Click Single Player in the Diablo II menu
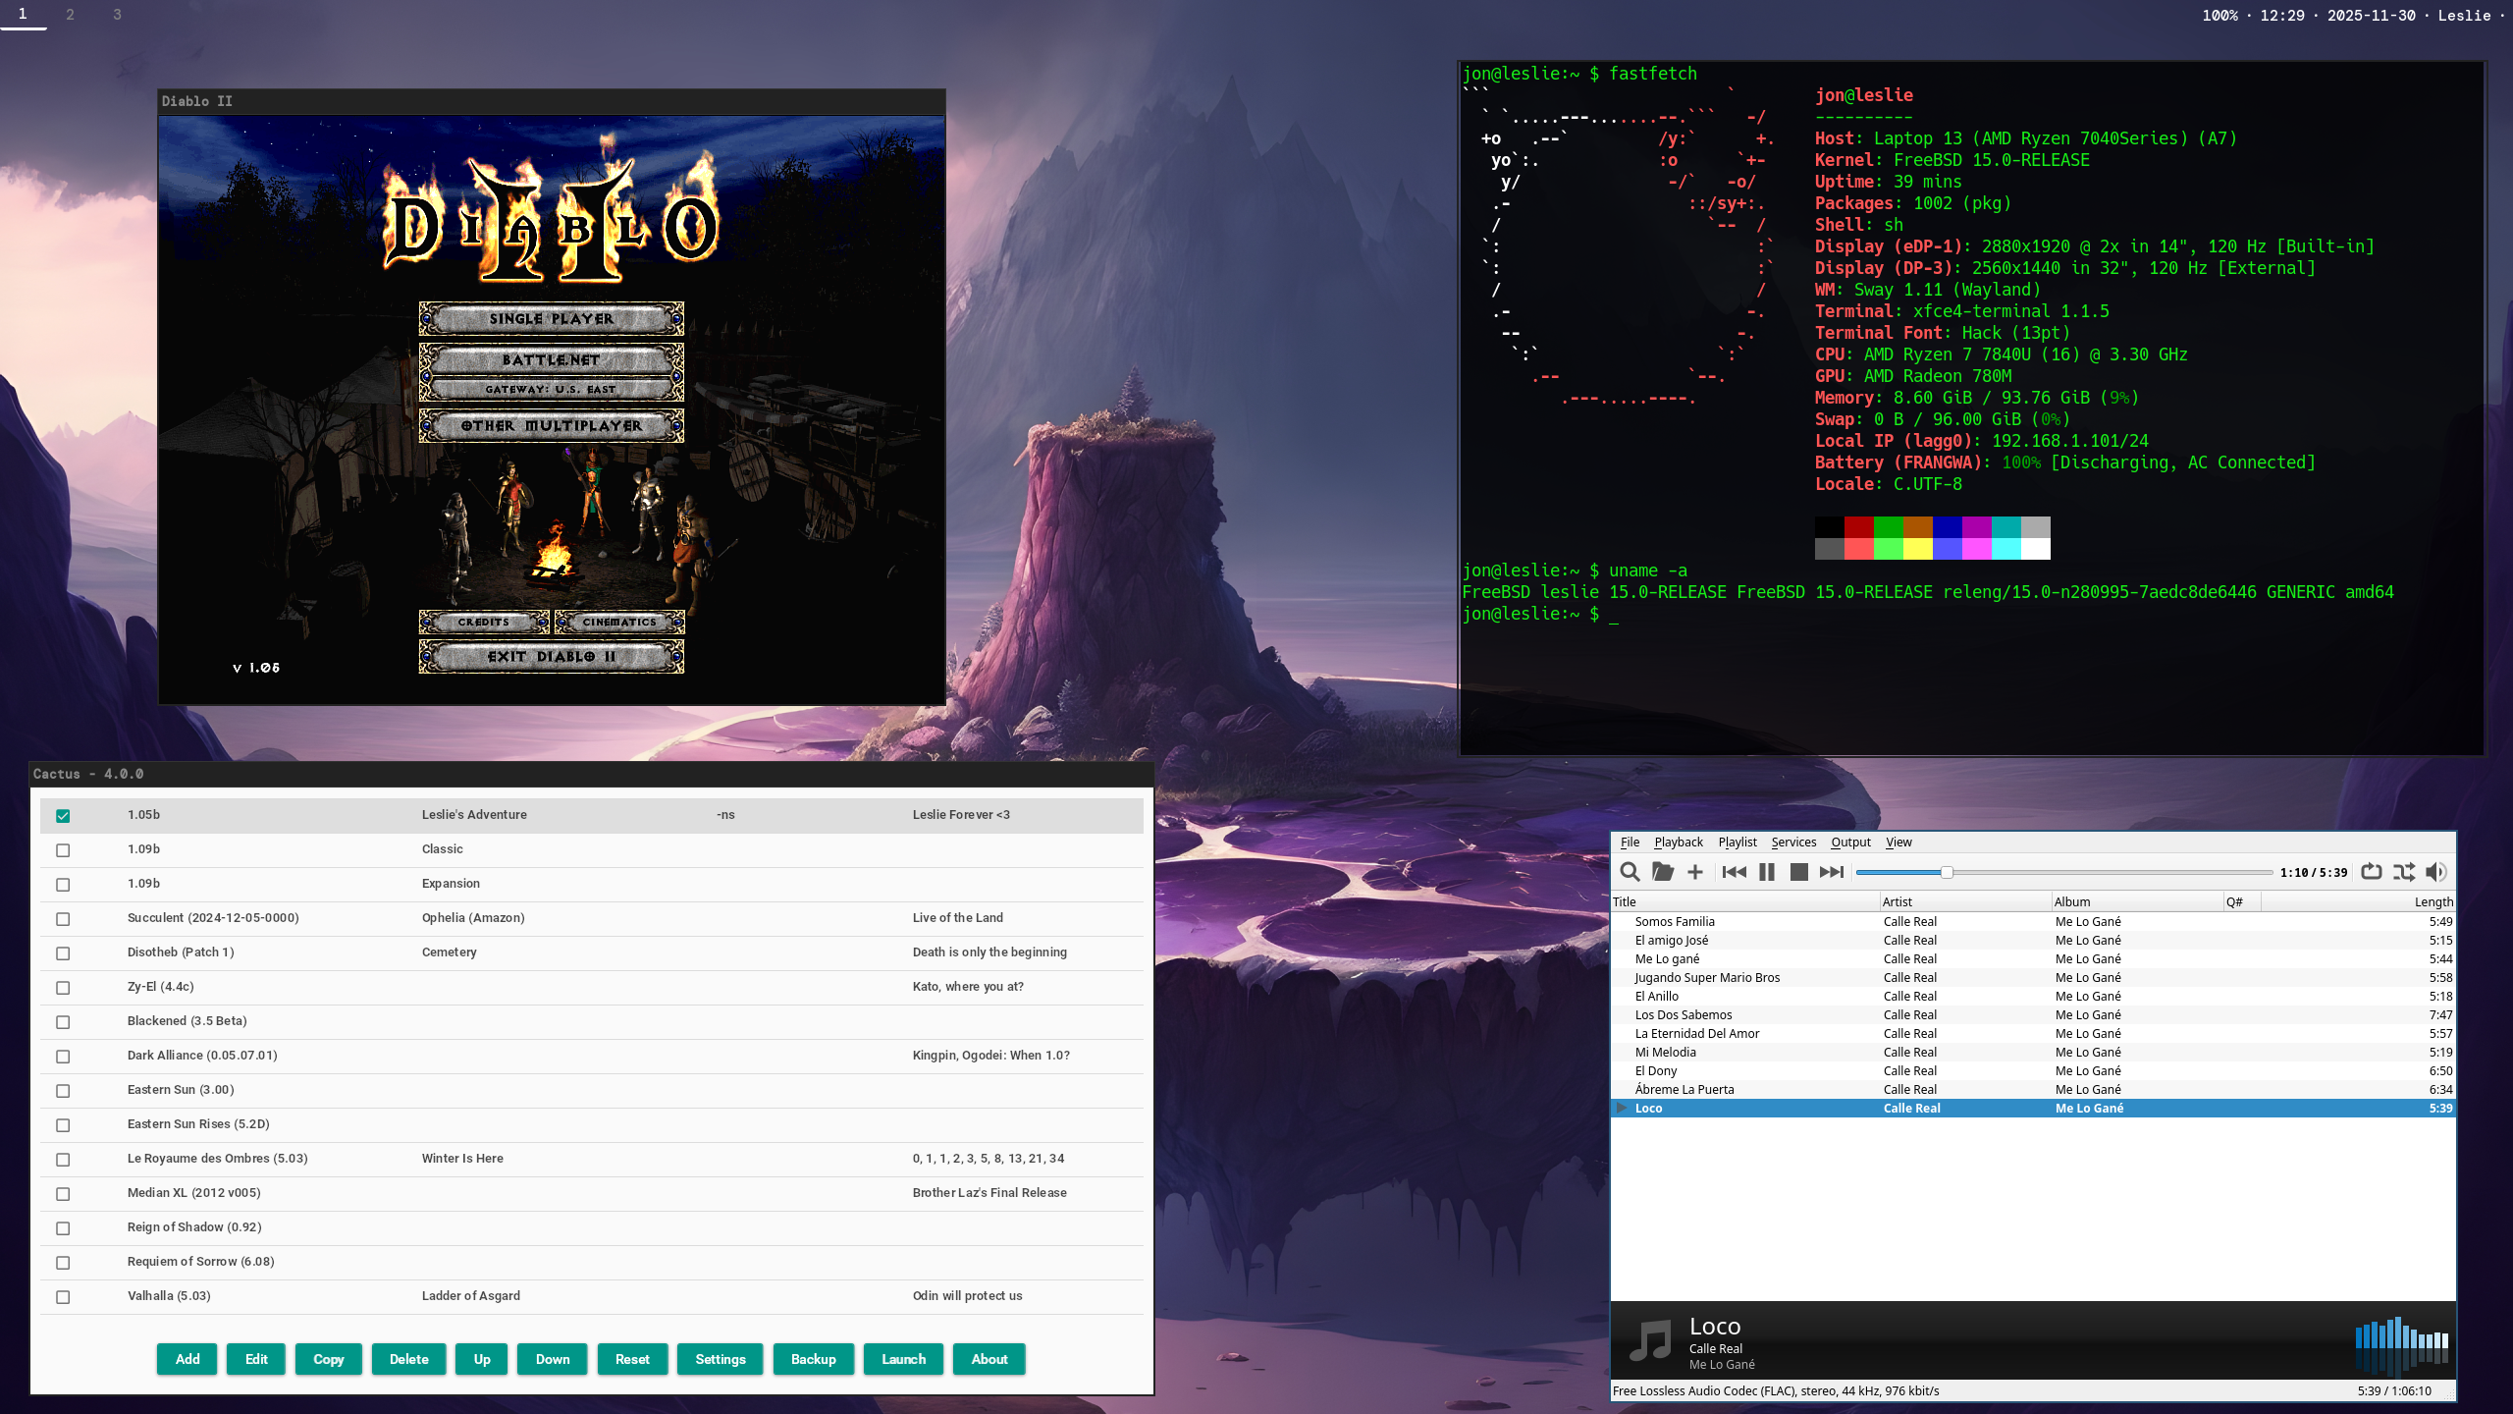Screen dimensions: 2513x1414 551,319
